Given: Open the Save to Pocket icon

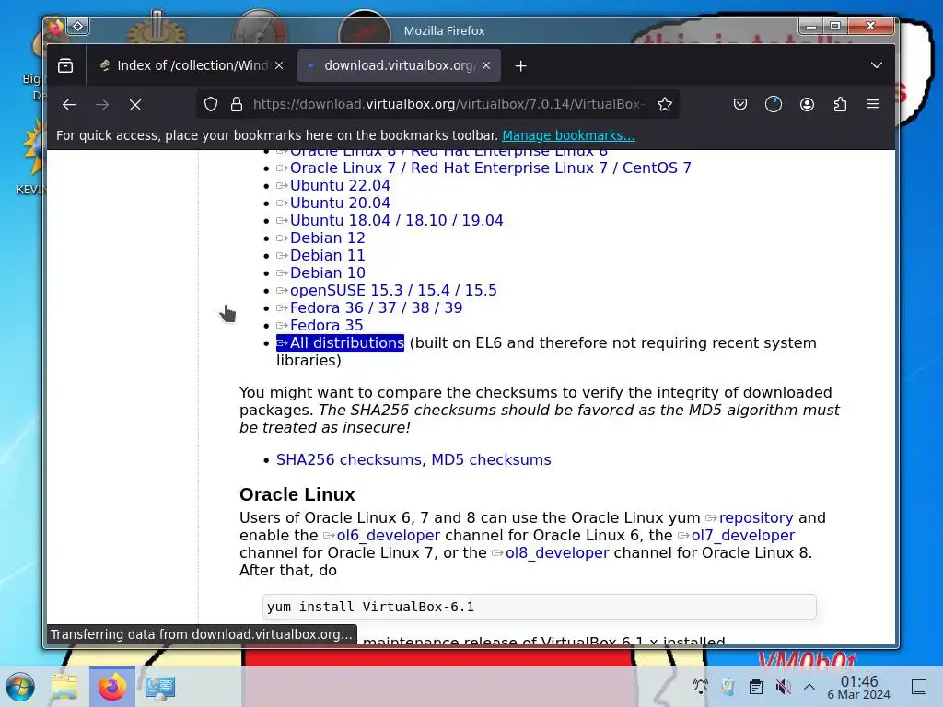Looking at the screenshot, I should point(740,104).
